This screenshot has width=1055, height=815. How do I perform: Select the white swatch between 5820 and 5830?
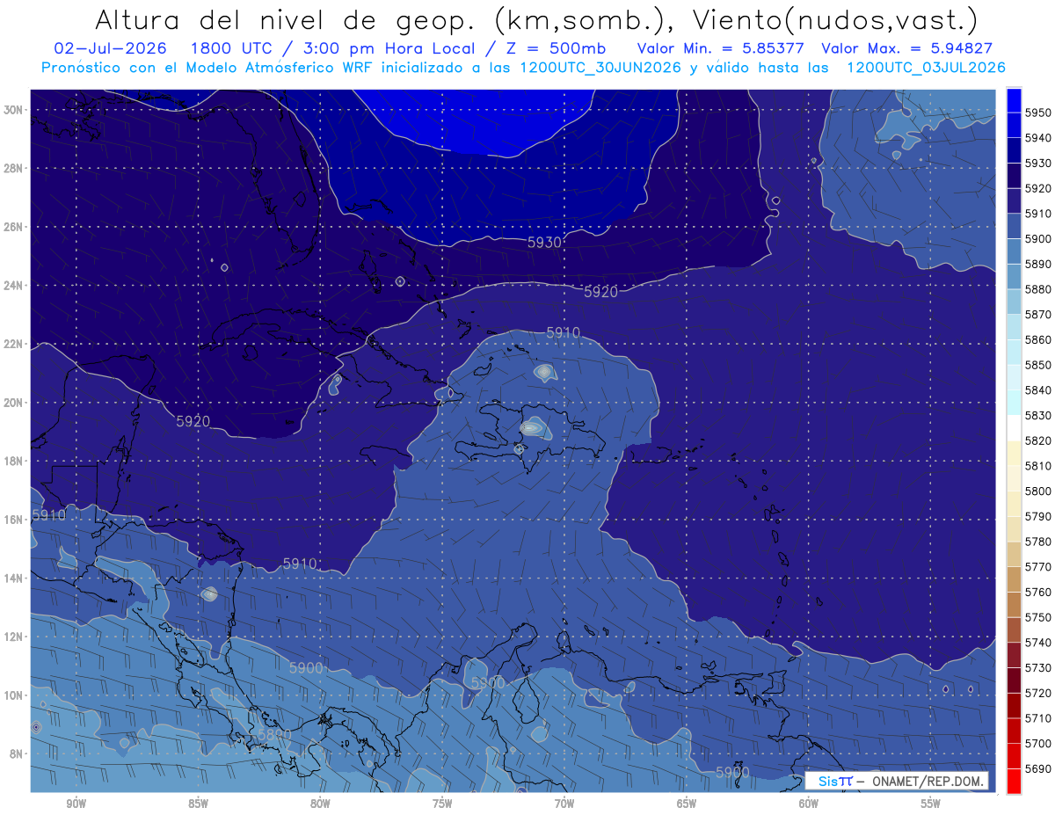[x=1014, y=428]
